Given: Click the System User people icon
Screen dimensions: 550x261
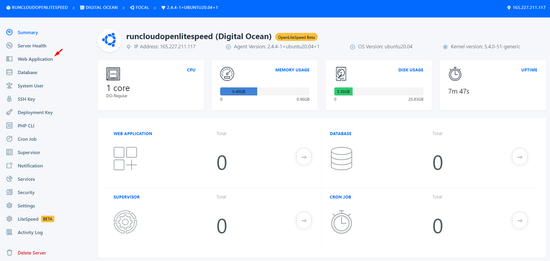Looking at the screenshot, I should point(9,85).
